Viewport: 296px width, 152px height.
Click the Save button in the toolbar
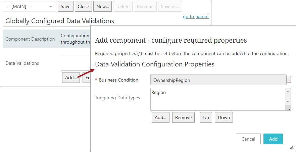[x=65, y=6]
